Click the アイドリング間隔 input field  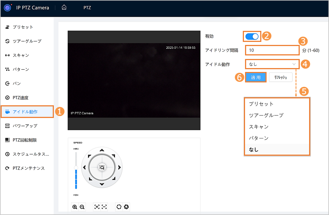pyautogui.click(x=272, y=50)
